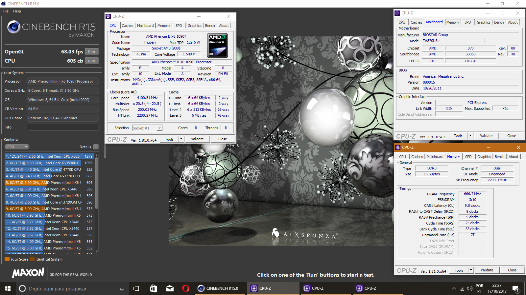Click the NB Frequency value 2200.3 MHz
The image size is (526, 295).
(x=497, y=180)
